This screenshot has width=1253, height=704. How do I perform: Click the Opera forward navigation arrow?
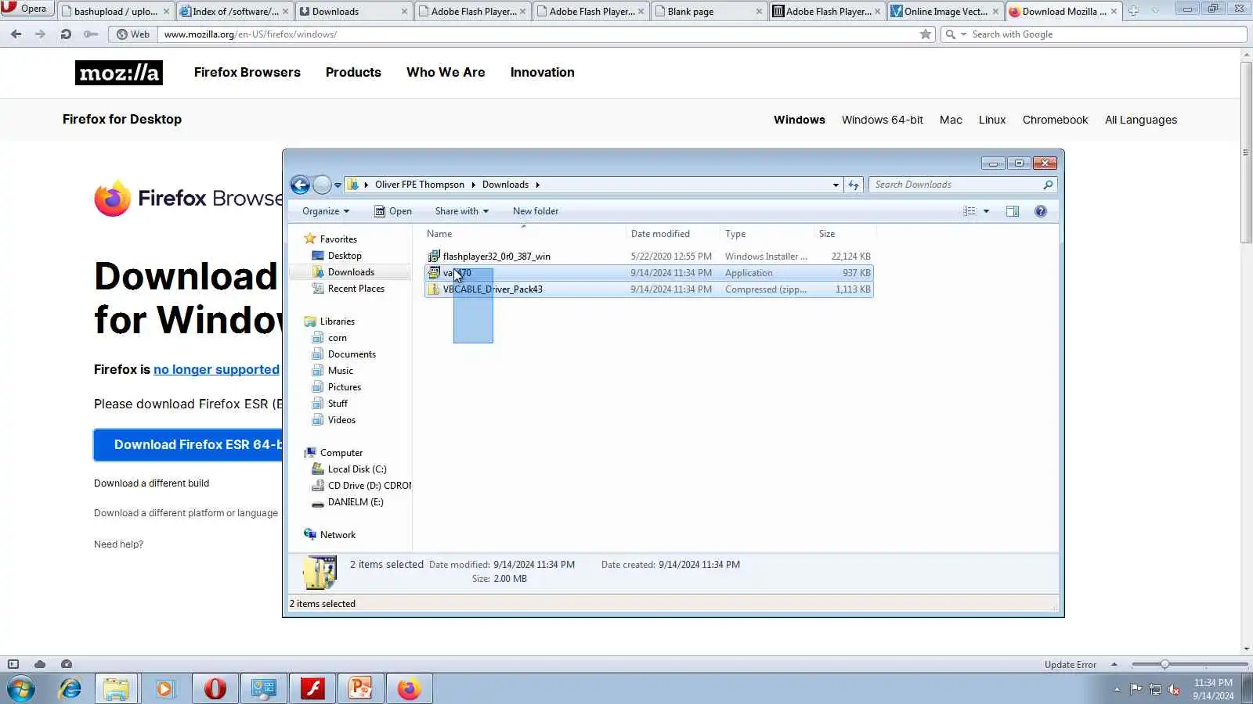tap(40, 34)
